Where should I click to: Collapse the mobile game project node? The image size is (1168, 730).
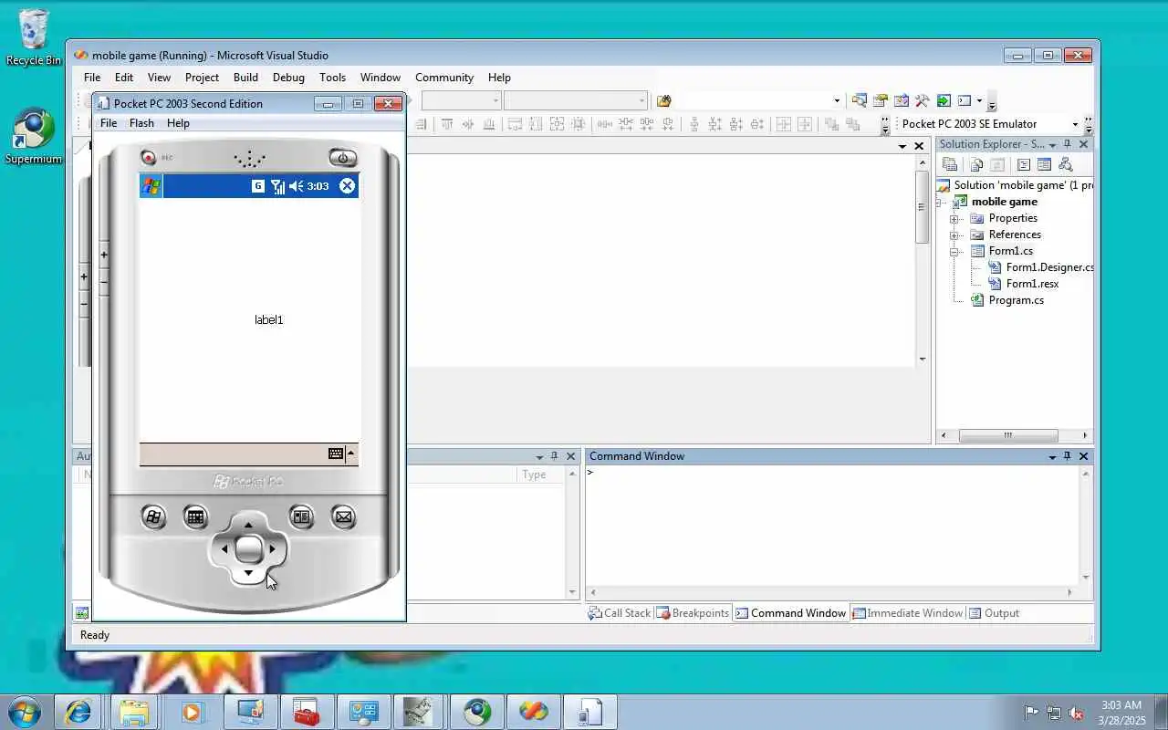point(939,203)
